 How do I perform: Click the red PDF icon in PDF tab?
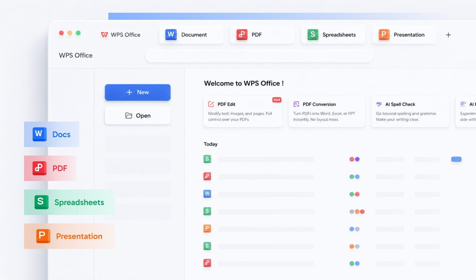[242, 34]
